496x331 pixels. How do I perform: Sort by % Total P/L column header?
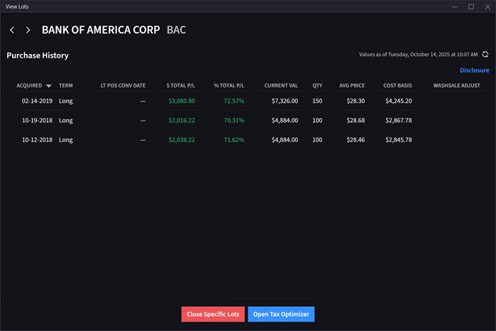(228, 86)
